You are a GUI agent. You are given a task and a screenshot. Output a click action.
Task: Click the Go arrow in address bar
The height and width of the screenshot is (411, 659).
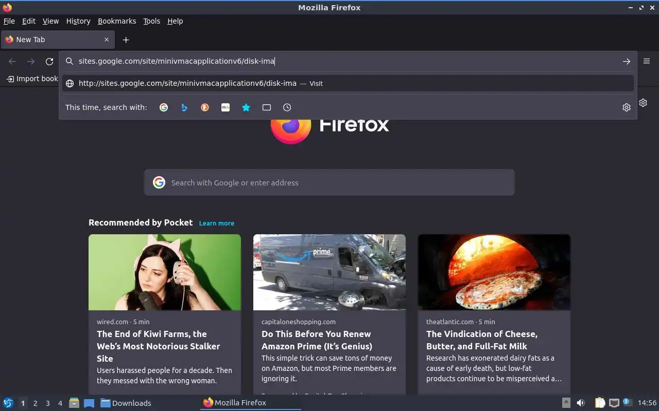pyautogui.click(x=627, y=61)
